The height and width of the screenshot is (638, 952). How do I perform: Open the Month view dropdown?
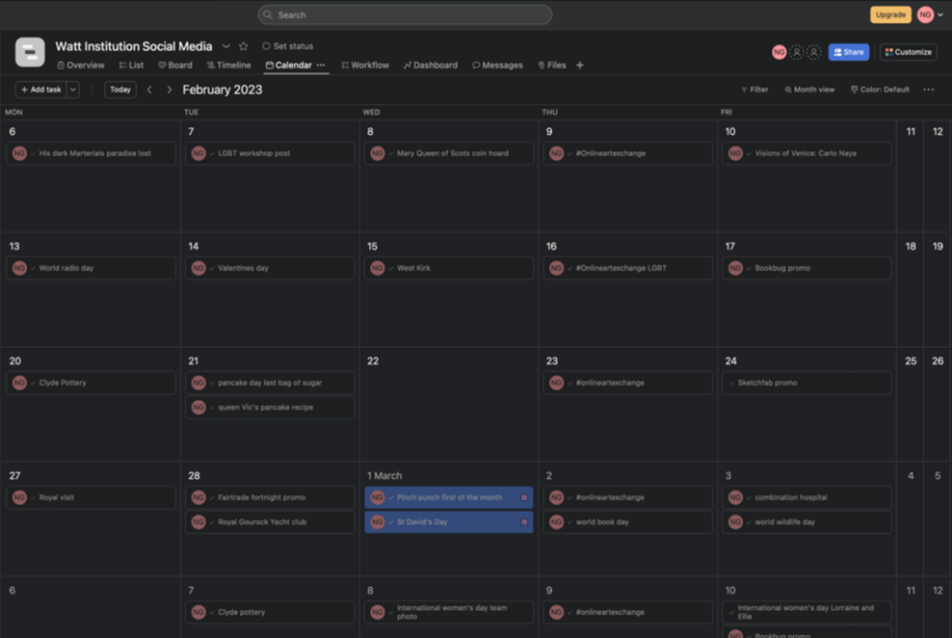tap(810, 90)
